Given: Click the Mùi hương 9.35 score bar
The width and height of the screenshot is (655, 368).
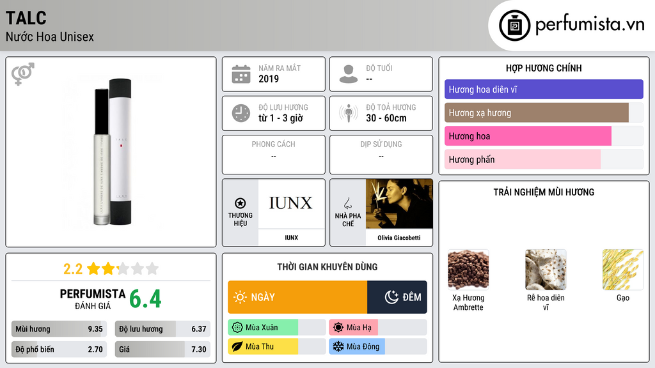Looking at the screenshot, I should pyautogui.click(x=59, y=329).
